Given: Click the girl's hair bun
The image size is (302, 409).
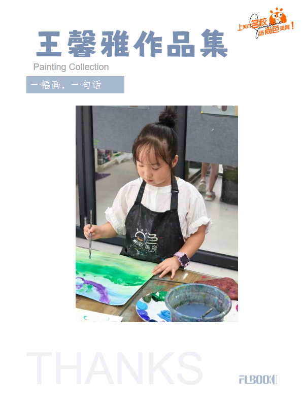Looking at the screenshot, I should coord(168,117).
